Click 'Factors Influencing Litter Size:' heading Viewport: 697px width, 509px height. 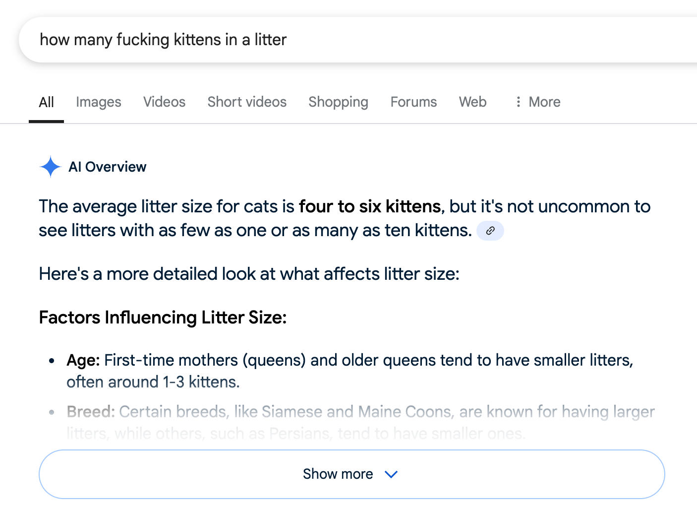point(163,318)
